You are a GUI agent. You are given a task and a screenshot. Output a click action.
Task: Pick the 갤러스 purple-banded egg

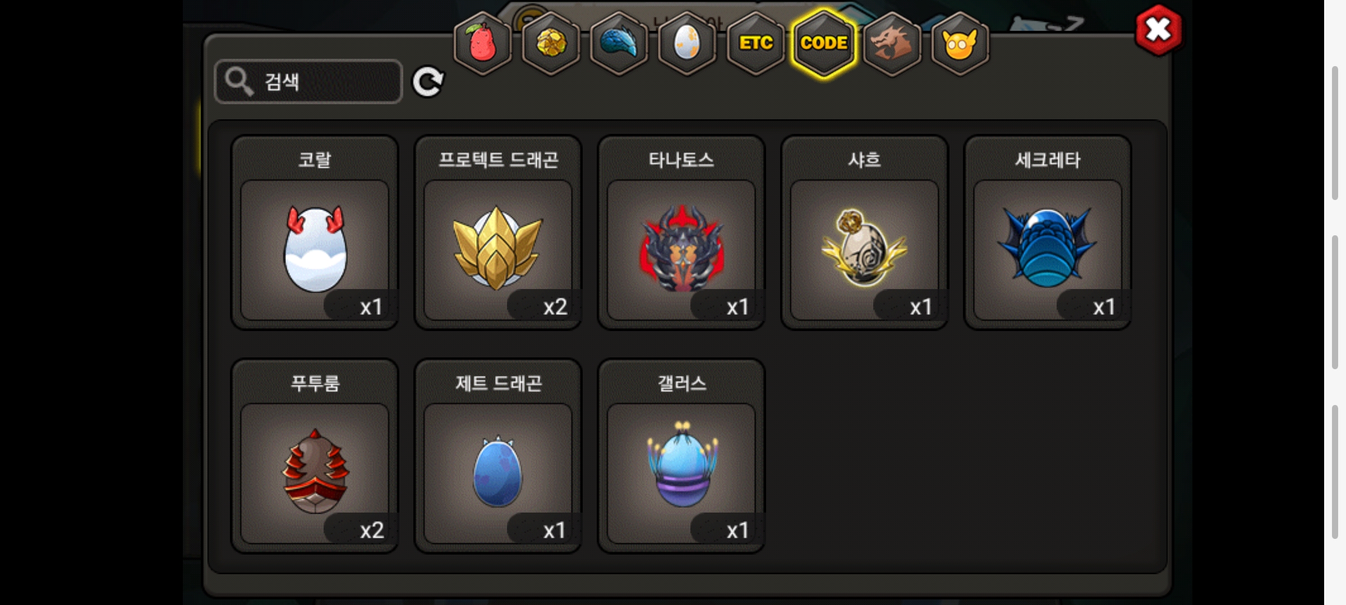(681, 456)
